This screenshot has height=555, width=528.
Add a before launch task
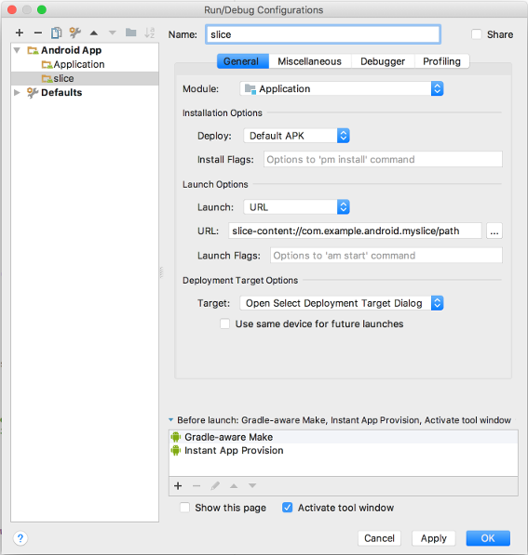(x=178, y=485)
